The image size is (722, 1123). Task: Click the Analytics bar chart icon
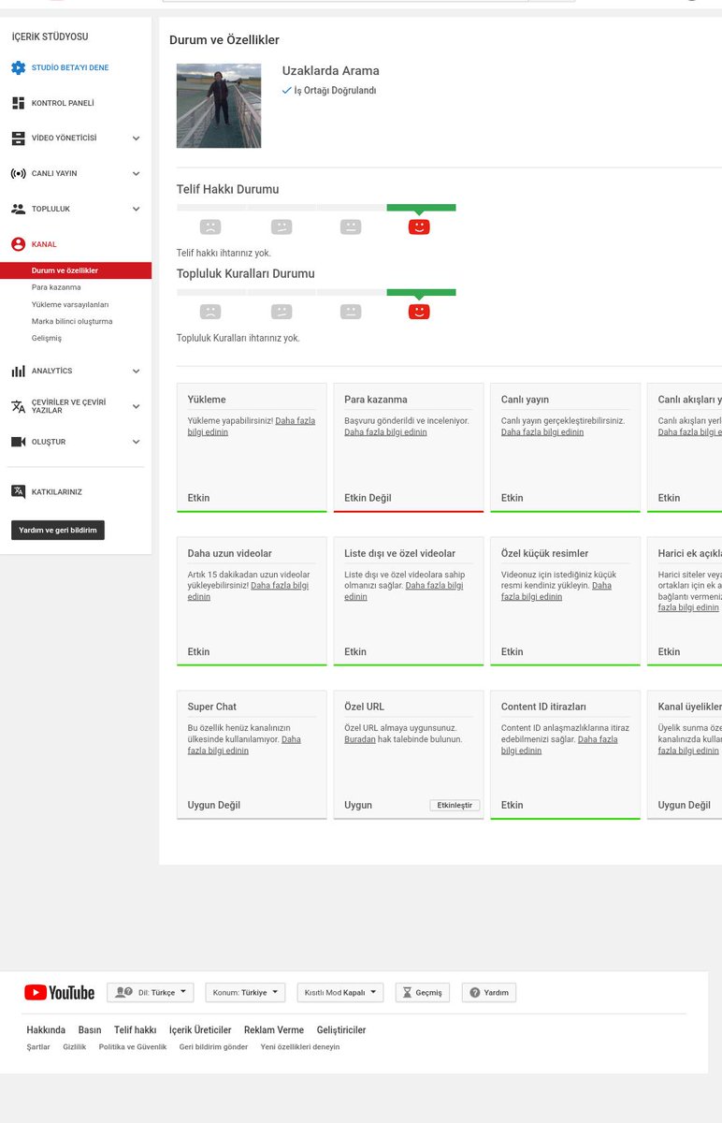coord(18,371)
